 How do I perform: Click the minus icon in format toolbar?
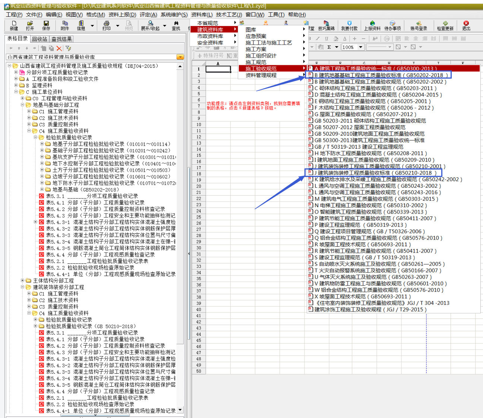point(363,39)
